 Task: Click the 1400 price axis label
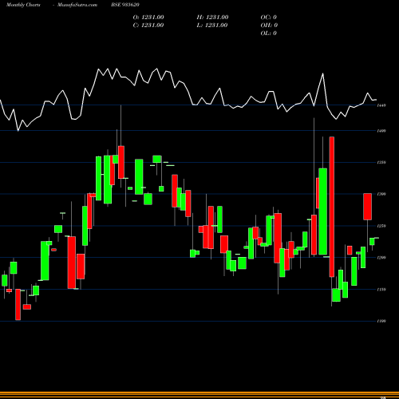click(x=381, y=131)
